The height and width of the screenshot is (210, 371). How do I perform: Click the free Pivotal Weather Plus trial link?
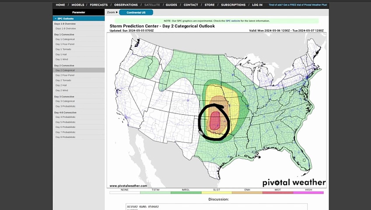pos(298,5)
